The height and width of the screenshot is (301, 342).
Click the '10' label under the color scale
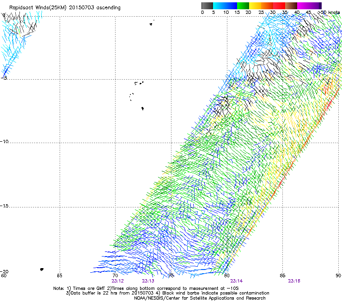[x=226, y=13]
